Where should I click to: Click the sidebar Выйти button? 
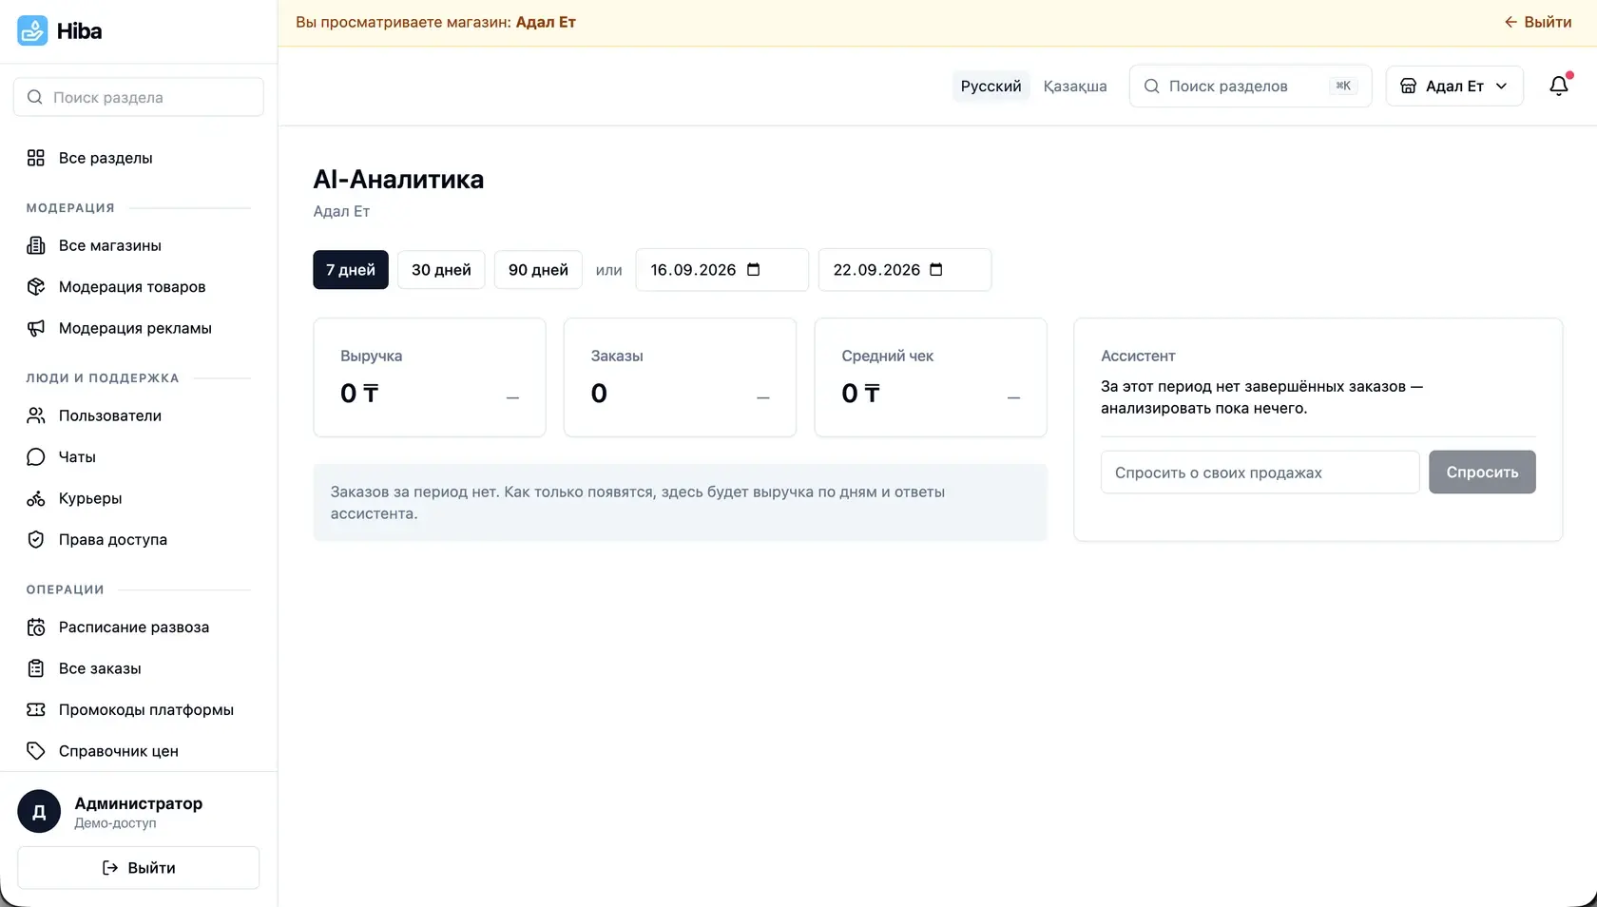click(x=139, y=867)
